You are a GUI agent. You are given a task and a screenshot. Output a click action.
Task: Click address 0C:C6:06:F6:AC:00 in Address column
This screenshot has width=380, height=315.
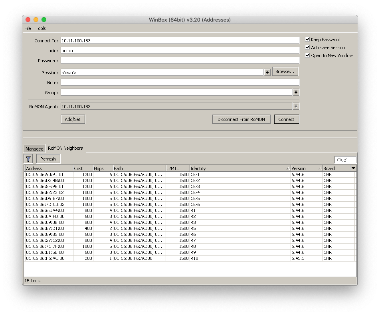point(46,258)
